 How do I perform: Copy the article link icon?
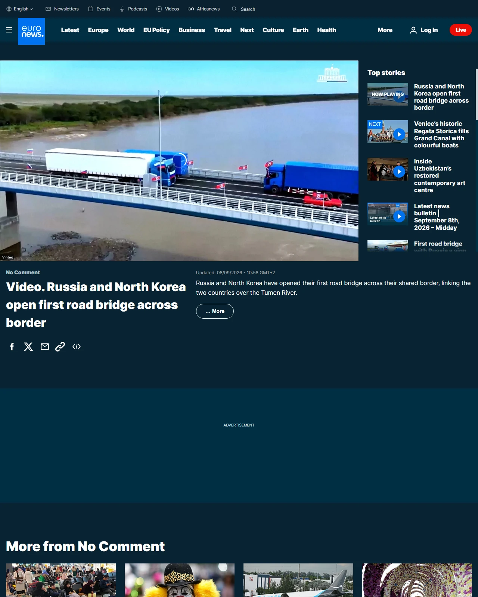click(x=60, y=347)
